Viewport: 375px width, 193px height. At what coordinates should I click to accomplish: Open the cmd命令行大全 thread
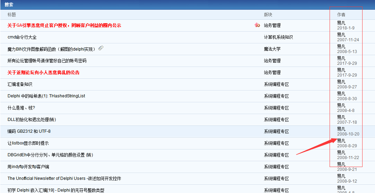coord(22,37)
